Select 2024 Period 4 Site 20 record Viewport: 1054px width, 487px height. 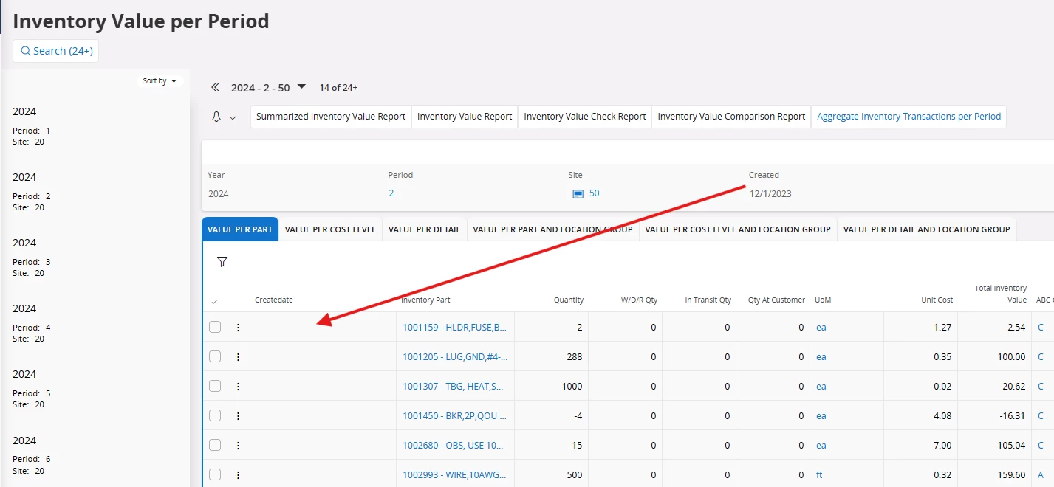95,323
